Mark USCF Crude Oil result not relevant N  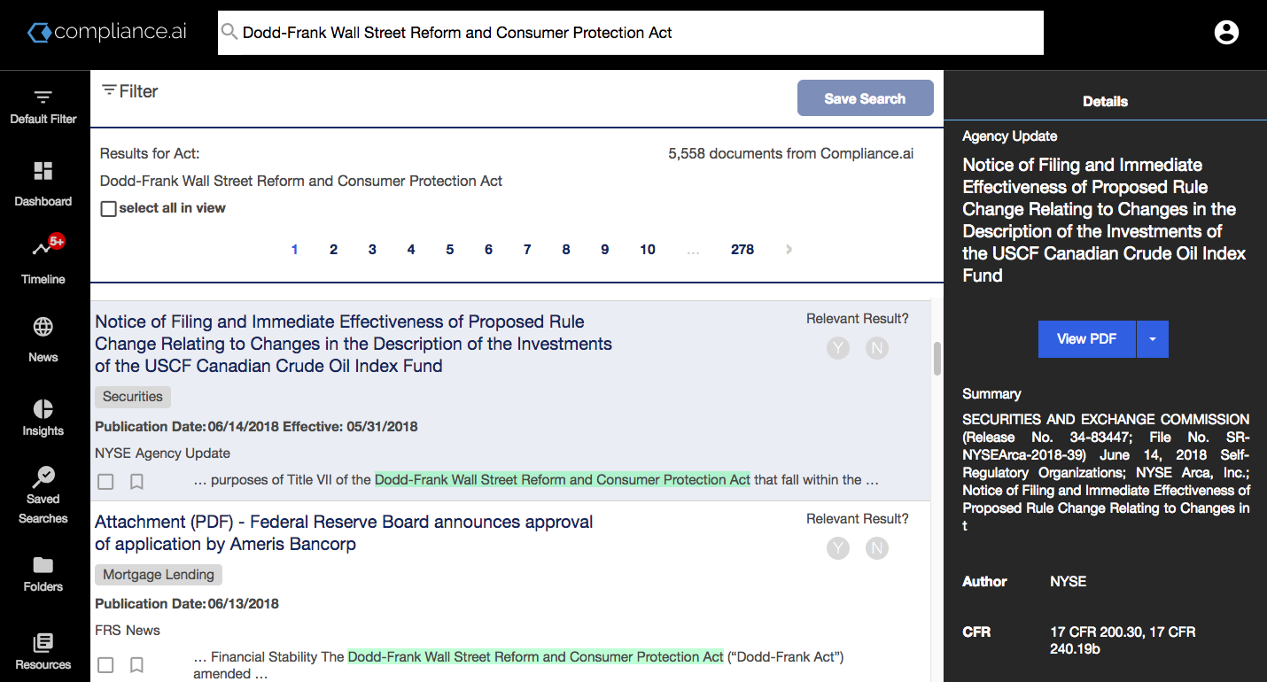click(877, 348)
